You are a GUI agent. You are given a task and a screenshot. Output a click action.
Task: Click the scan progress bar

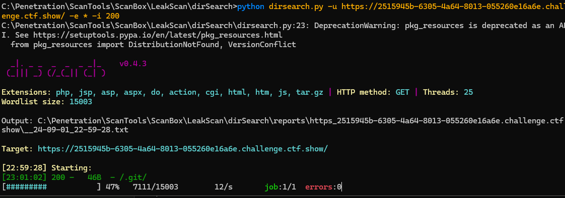[51, 186]
